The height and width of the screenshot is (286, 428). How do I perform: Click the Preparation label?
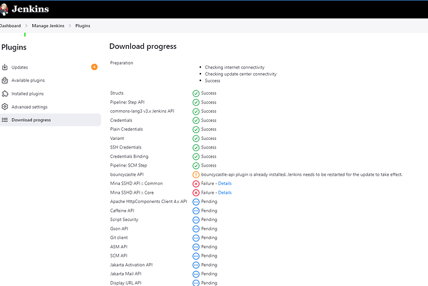click(122, 63)
